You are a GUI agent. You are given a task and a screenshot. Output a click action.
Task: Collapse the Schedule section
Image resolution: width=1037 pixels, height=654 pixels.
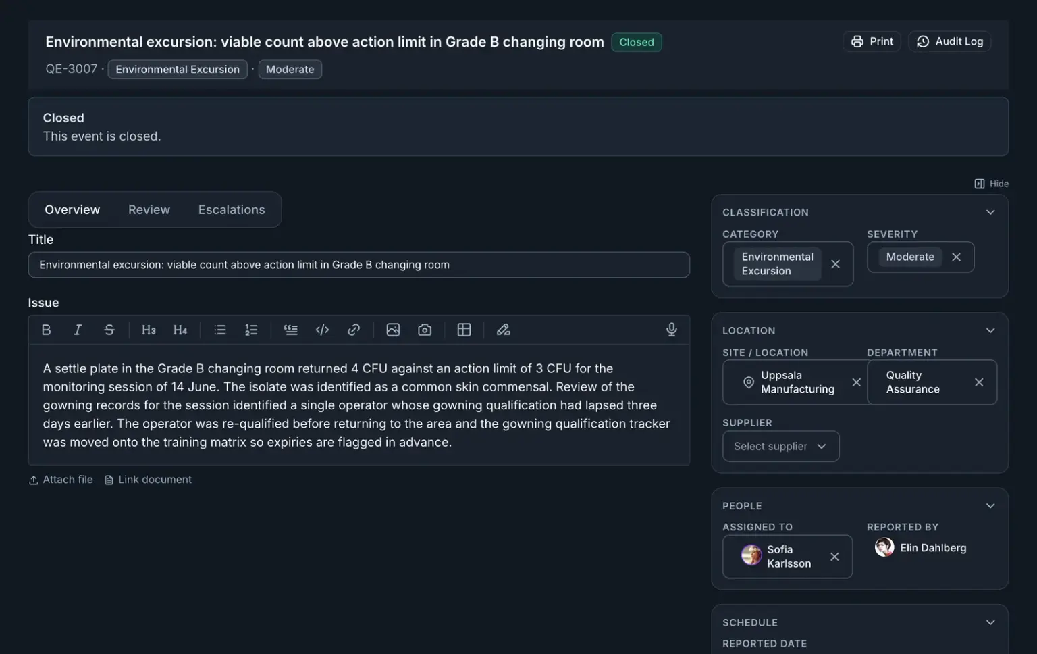(990, 622)
